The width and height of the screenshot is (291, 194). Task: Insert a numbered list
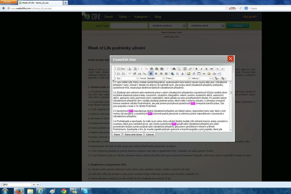(118, 74)
